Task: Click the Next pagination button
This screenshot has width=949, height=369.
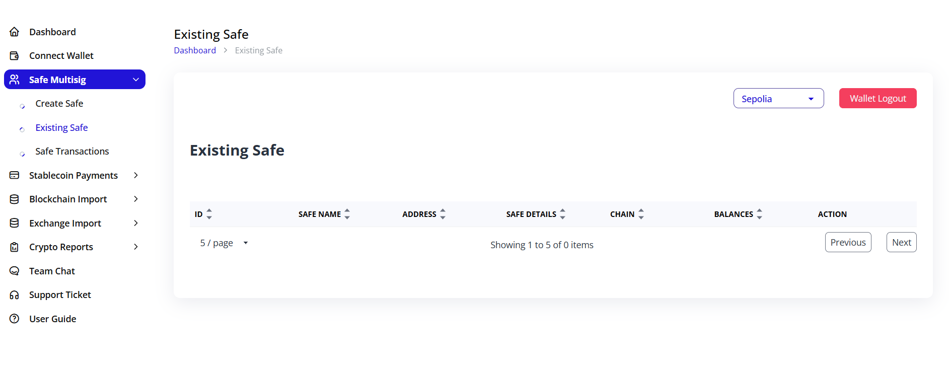Action: click(x=901, y=243)
